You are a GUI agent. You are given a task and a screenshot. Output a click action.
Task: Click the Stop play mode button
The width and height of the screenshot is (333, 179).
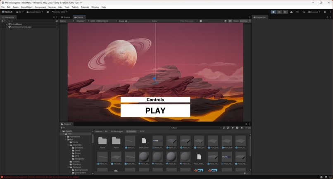[274, 12]
